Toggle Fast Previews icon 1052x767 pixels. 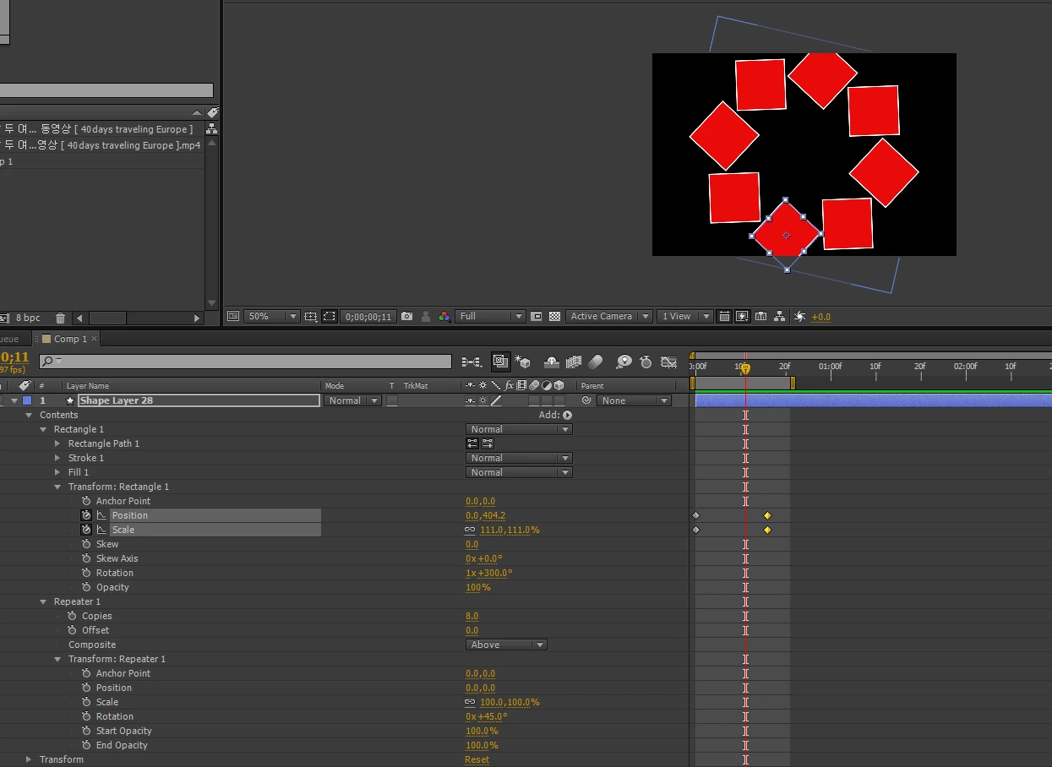742,317
